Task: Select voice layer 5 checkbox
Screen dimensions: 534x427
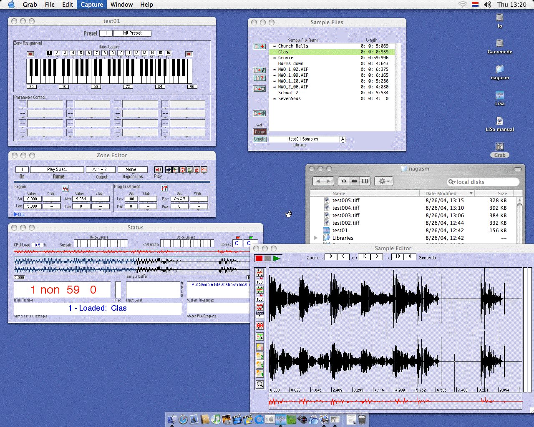Action: point(81,53)
